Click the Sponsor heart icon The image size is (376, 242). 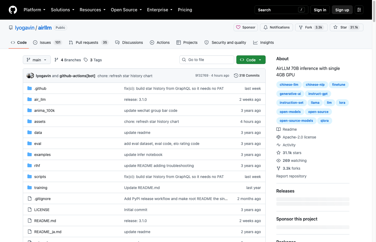(238, 27)
